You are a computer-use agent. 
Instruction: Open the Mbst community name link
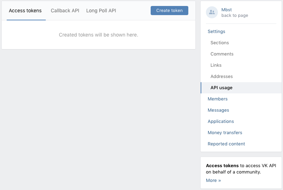pos(227,10)
